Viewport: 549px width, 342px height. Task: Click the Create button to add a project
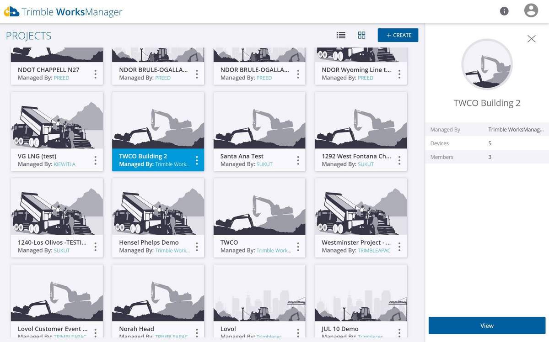pos(398,35)
